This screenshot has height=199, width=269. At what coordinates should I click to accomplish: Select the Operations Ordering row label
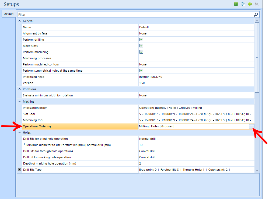pyautogui.click(x=37, y=127)
